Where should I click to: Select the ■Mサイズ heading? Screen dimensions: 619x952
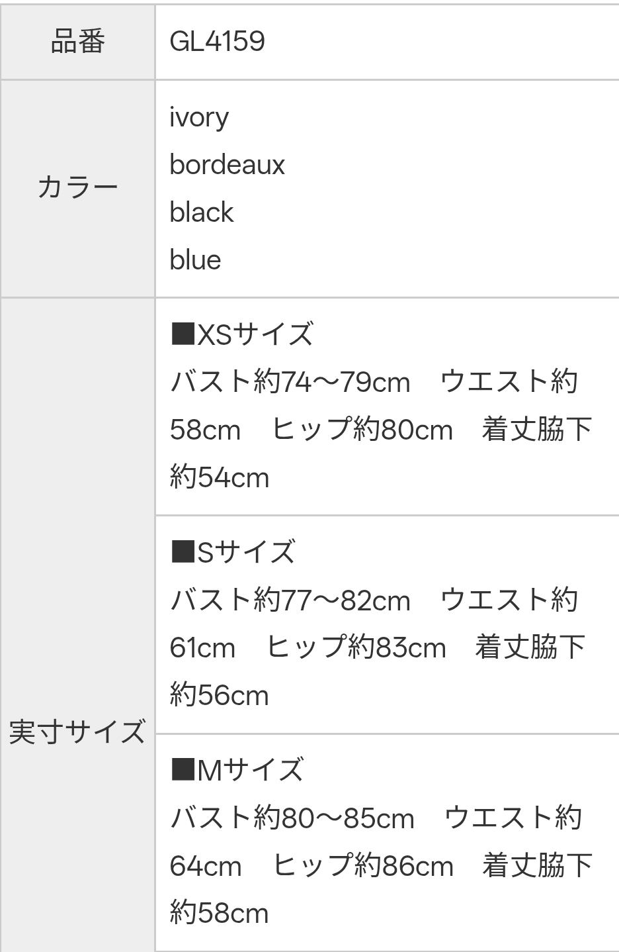(x=237, y=770)
